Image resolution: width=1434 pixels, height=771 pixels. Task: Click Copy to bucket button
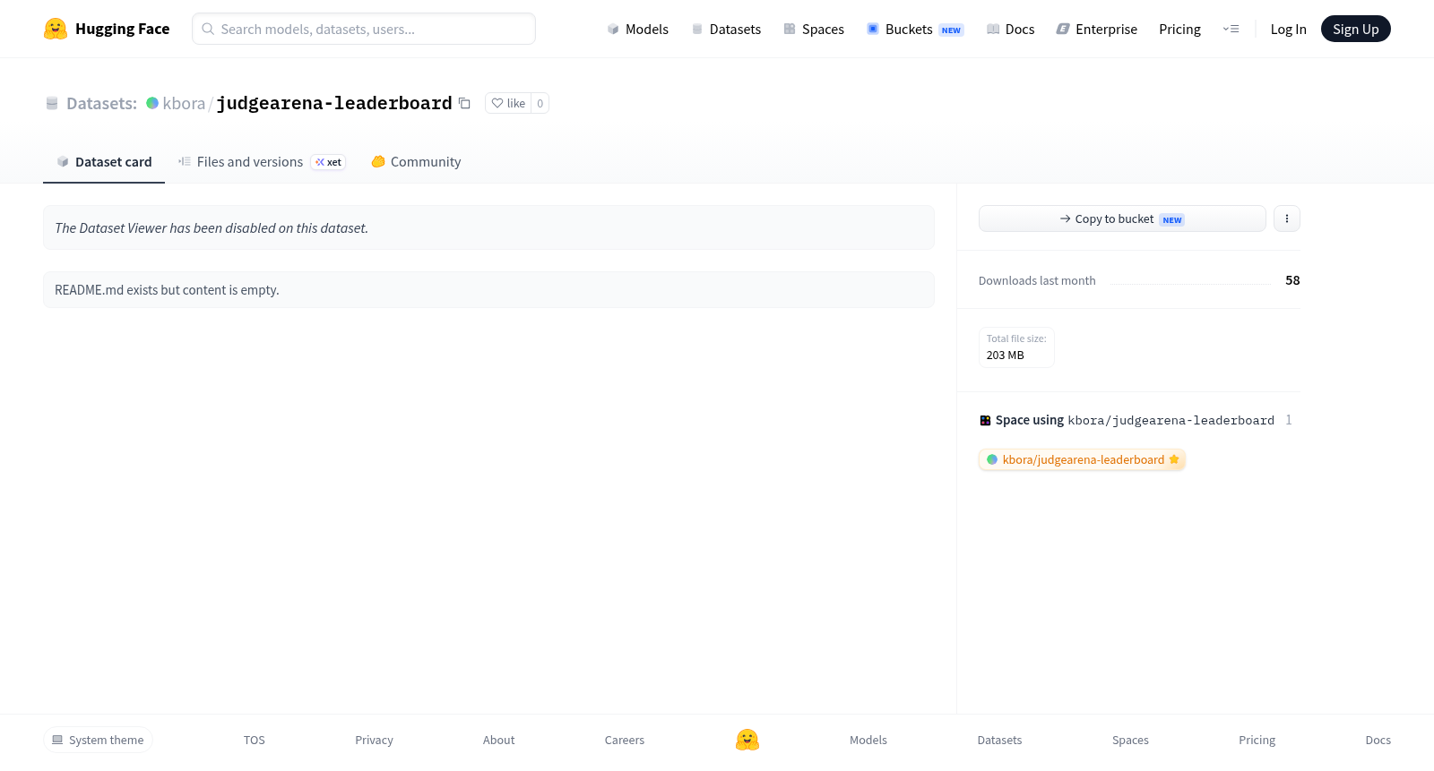(x=1122, y=218)
